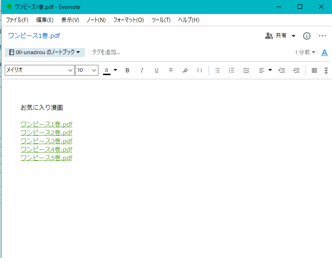The height and width of the screenshot is (258, 332).
Task: Show note info
Action: click(x=307, y=36)
